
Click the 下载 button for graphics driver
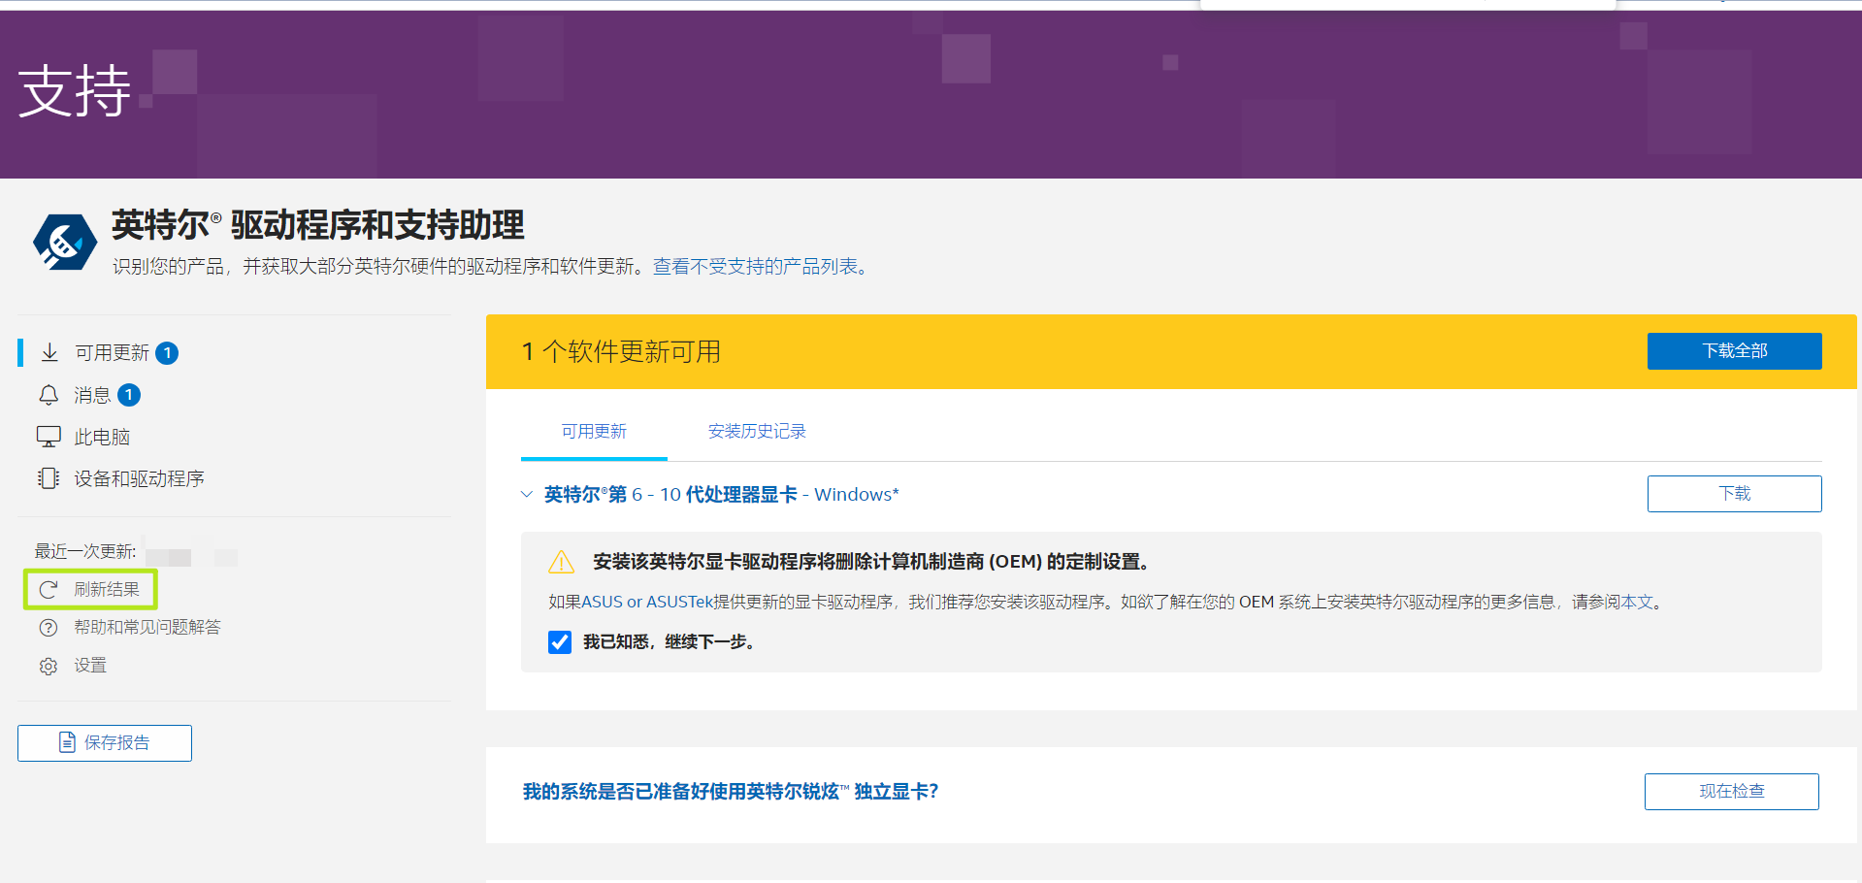tap(1734, 494)
